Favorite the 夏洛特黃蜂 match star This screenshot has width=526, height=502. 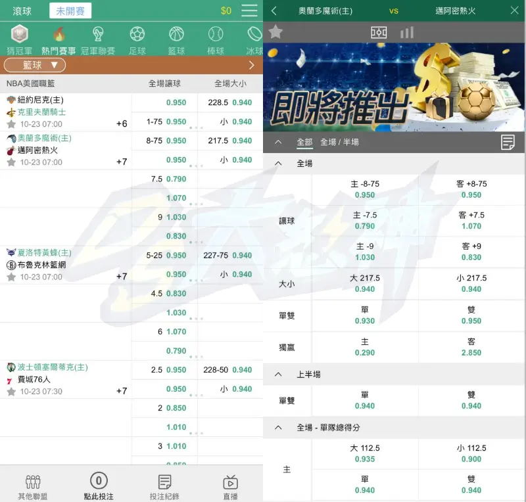(11, 277)
